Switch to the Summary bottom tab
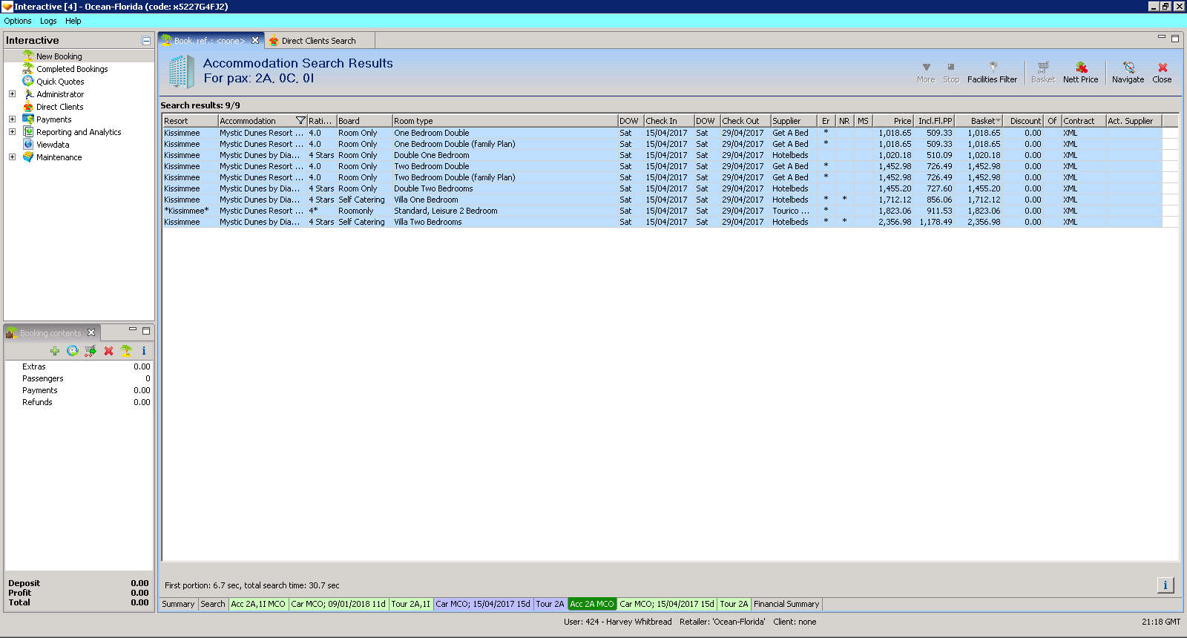Image resolution: width=1187 pixels, height=638 pixels. click(x=178, y=604)
